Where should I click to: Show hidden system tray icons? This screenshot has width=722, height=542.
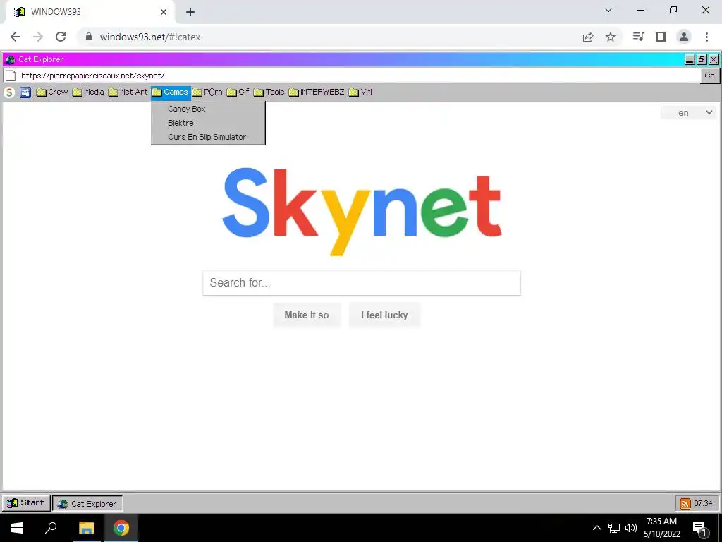(x=596, y=528)
